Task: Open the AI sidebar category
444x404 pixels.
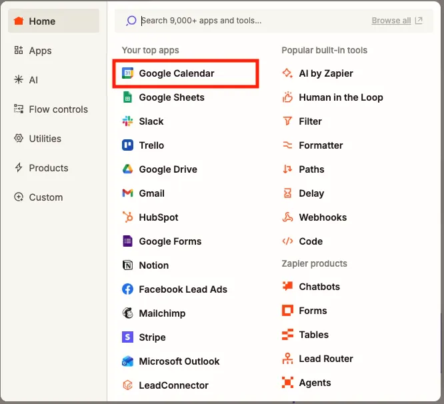Action: click(53, 80)
